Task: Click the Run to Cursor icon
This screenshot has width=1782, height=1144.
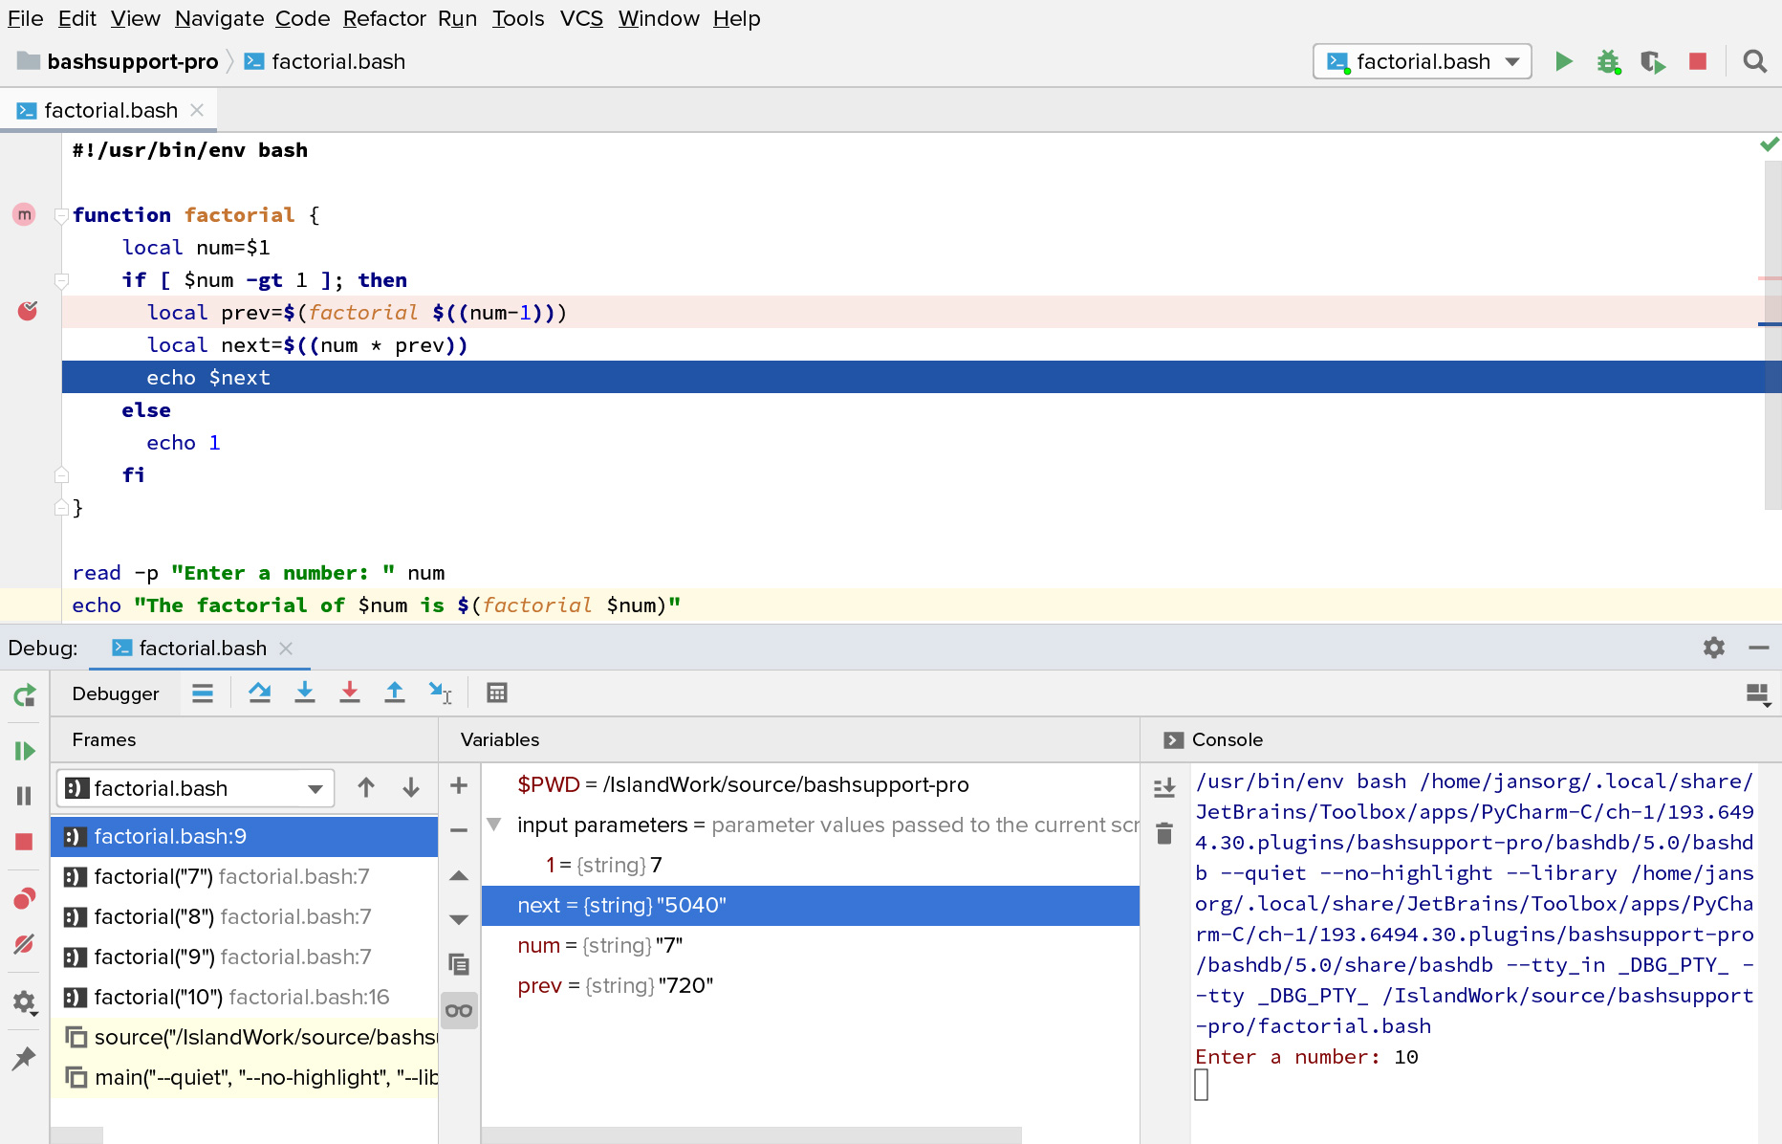Action: 440,693
